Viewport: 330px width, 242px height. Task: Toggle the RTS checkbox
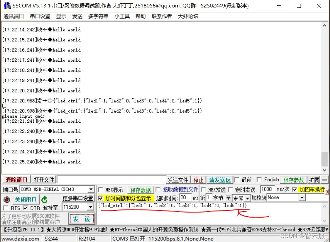pyautogui.click(x=6, y=208)
